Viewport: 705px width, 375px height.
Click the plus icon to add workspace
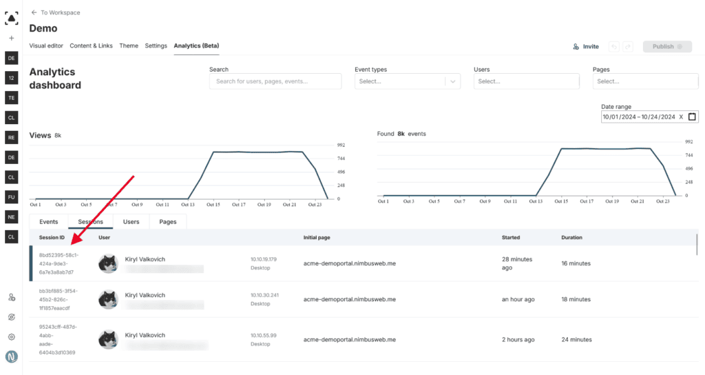(12, 39)
